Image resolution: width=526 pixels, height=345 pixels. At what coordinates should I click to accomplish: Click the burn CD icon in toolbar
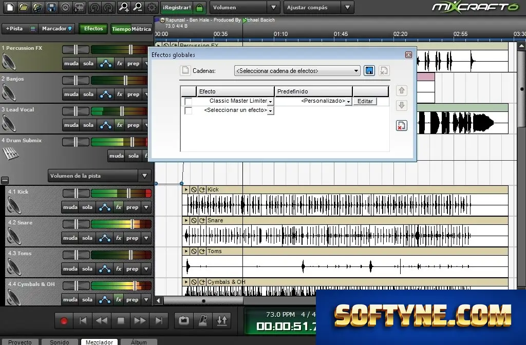point(65,7)
